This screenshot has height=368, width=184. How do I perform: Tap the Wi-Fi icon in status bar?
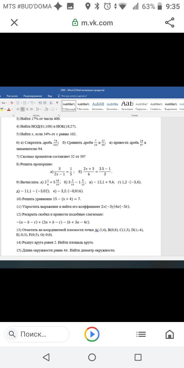[x=123, y=6]
